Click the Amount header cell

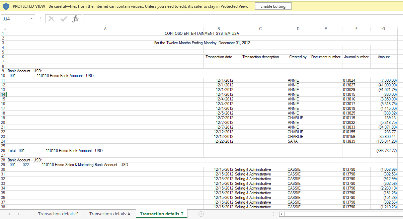(384, 57)
